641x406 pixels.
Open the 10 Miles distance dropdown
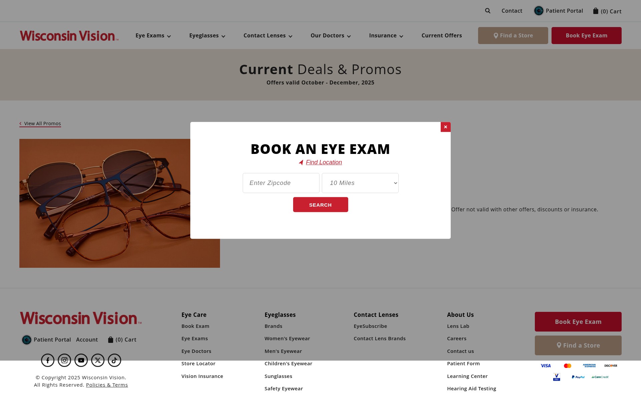click(360, 183)
